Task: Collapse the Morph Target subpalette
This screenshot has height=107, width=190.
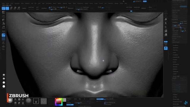Action: pyautogui.click(x=176, y=76)
